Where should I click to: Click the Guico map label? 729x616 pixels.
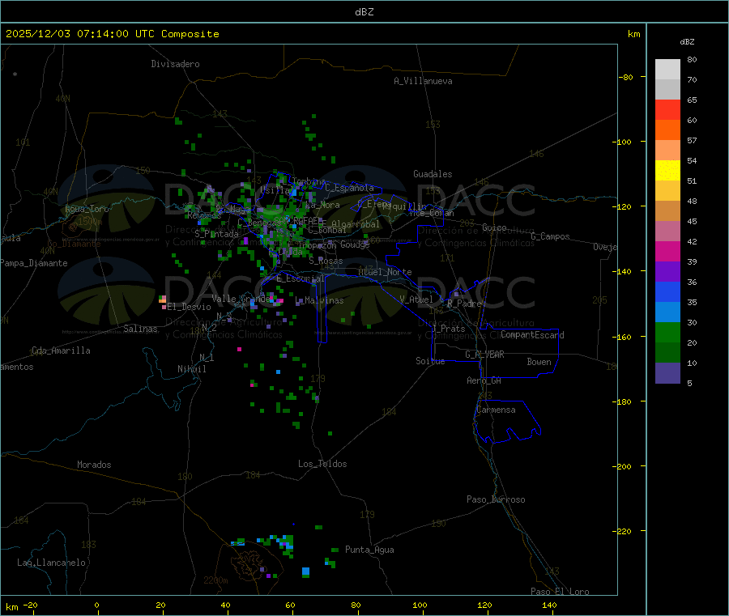tap(495, 227)
